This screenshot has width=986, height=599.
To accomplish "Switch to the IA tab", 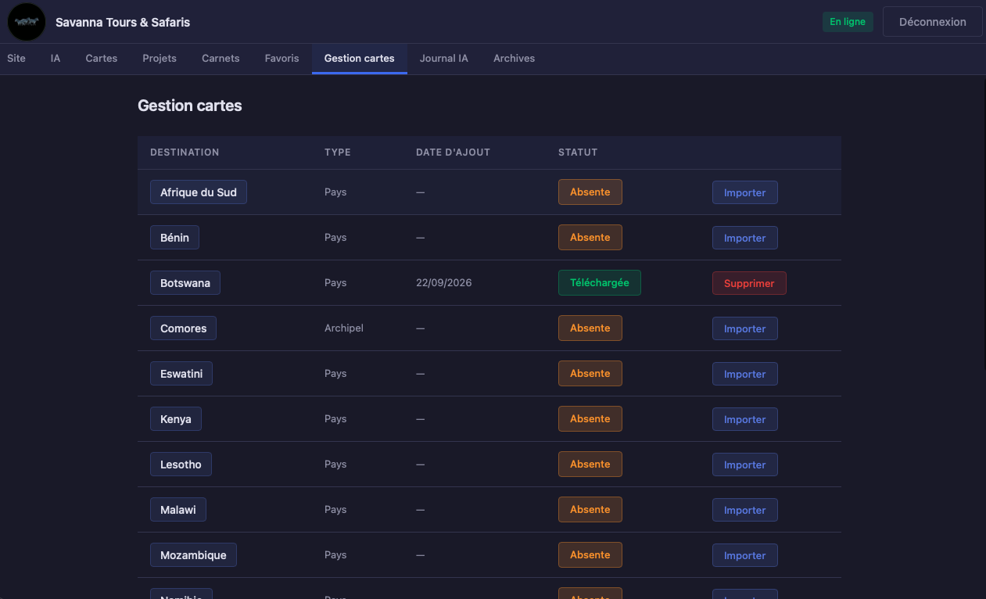I will [56, 59].
